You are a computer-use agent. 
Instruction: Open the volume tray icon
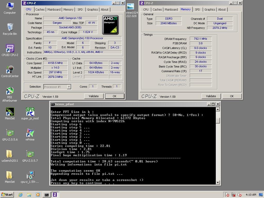[239, 195]
